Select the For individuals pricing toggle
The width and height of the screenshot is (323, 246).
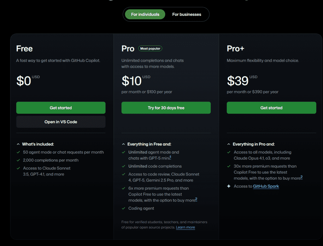(145, 14)
